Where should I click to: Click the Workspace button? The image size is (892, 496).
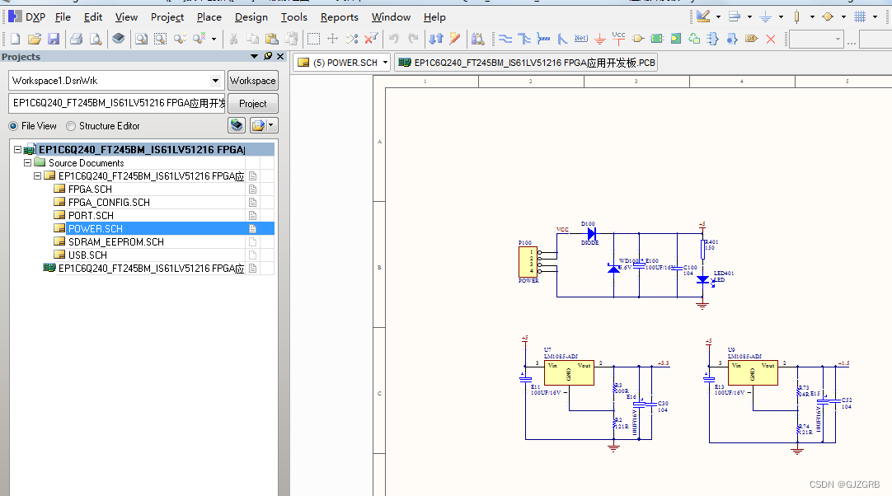(252, 81)
